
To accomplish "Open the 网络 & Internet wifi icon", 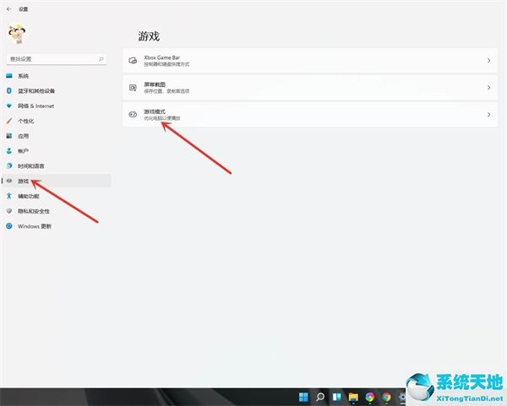I will point(9,106).
